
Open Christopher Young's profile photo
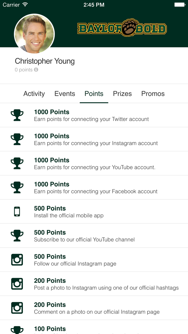[x=34, y=34]
